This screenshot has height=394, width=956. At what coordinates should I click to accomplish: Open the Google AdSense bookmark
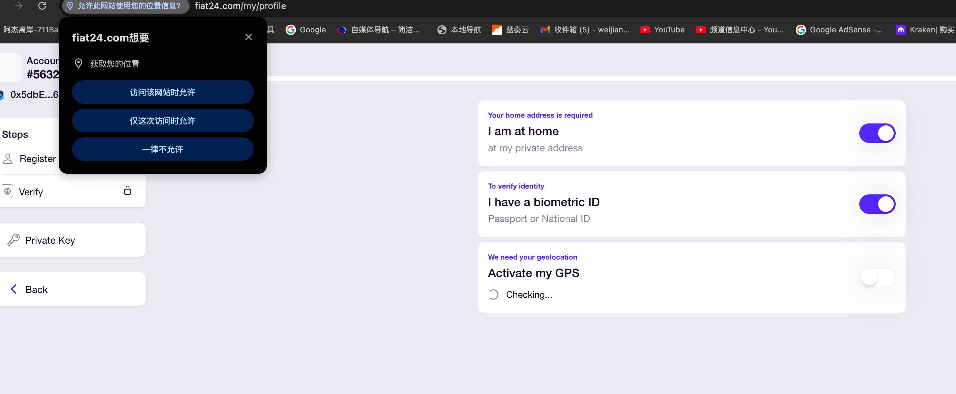coord(839,30)
